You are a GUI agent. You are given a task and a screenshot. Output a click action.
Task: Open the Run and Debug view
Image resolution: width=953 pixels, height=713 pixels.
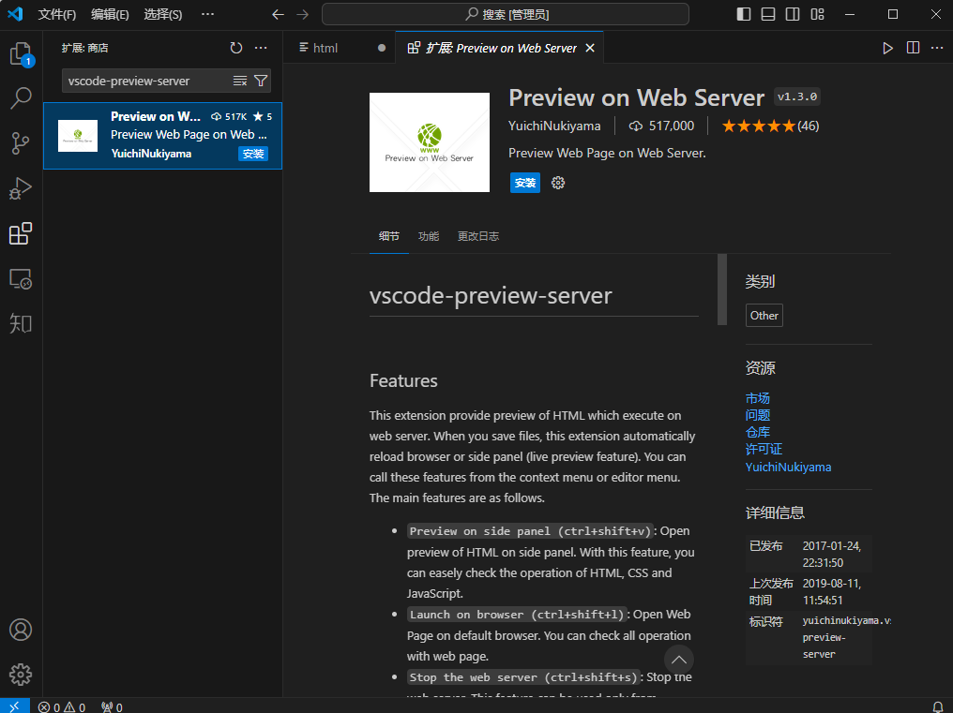(22, 188)
